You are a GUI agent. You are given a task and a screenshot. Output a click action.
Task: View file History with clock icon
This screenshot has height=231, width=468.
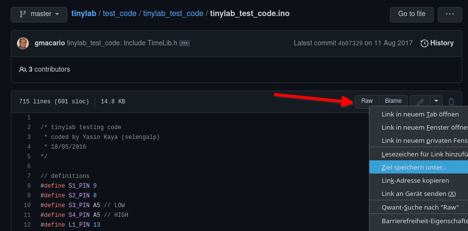[x=437, y=43]
